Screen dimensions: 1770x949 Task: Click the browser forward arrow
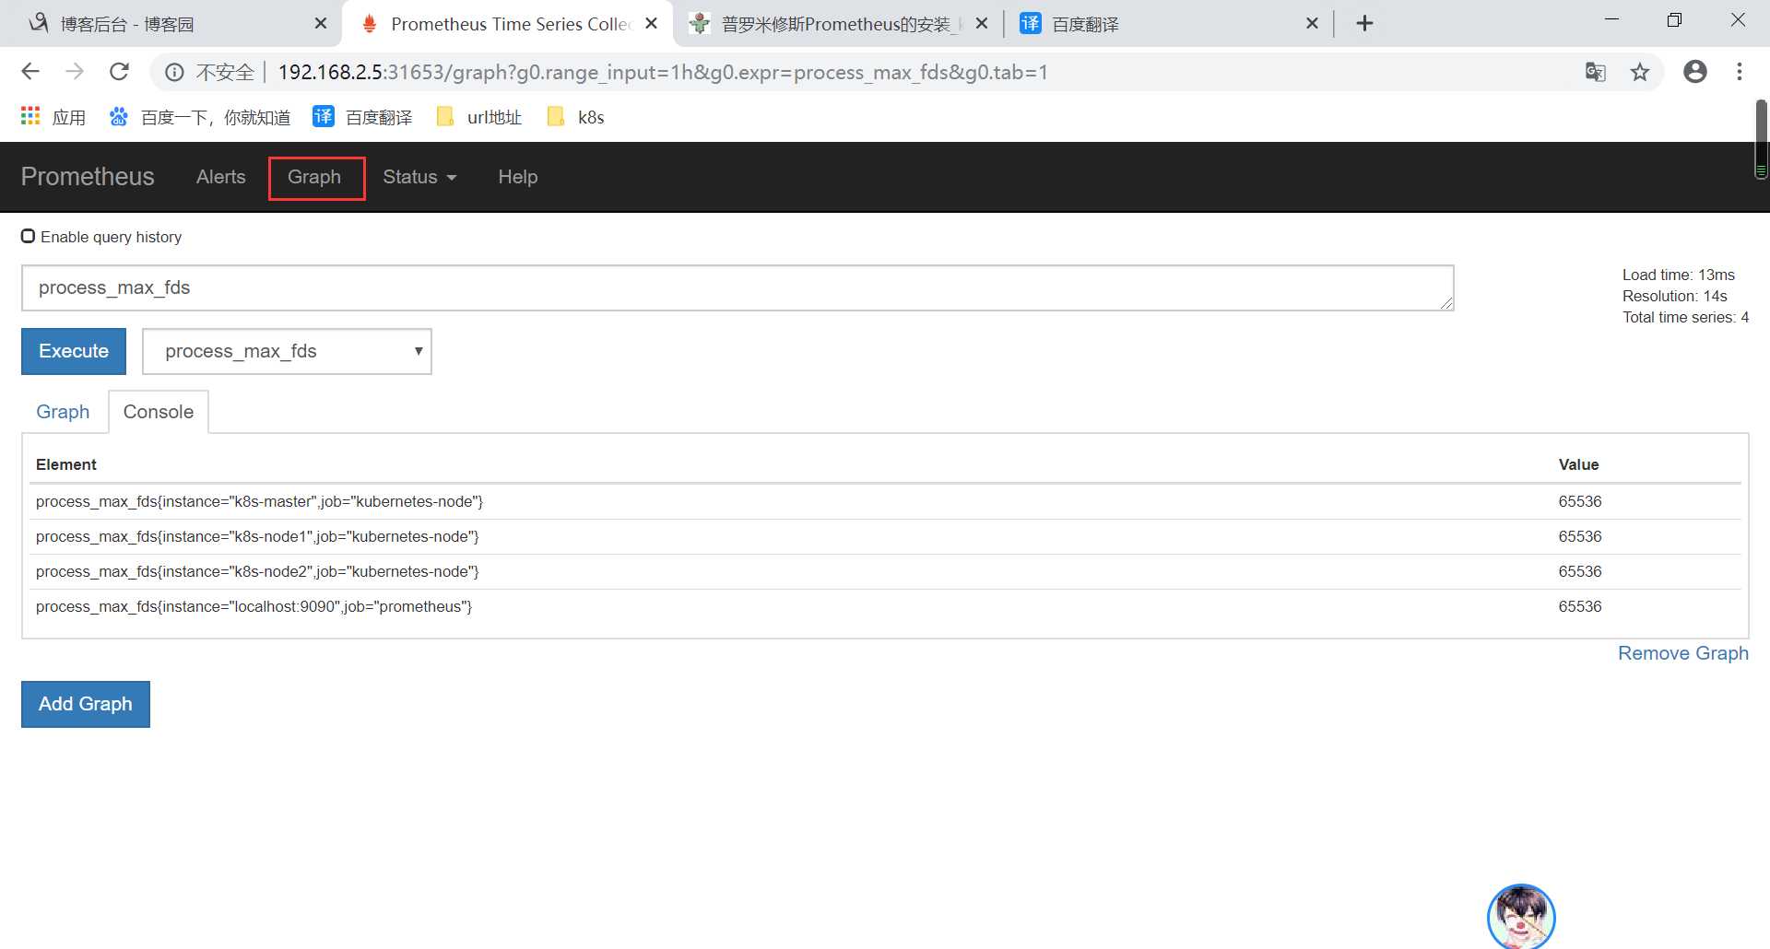pos(75,72)
